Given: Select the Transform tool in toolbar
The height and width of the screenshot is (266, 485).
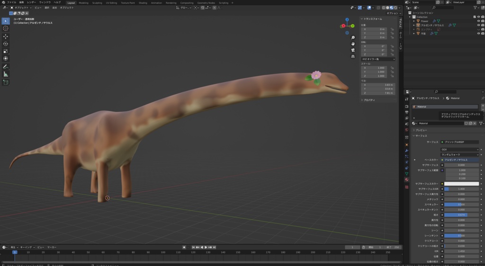Looking at the screenshot, I should click(6, 58).
